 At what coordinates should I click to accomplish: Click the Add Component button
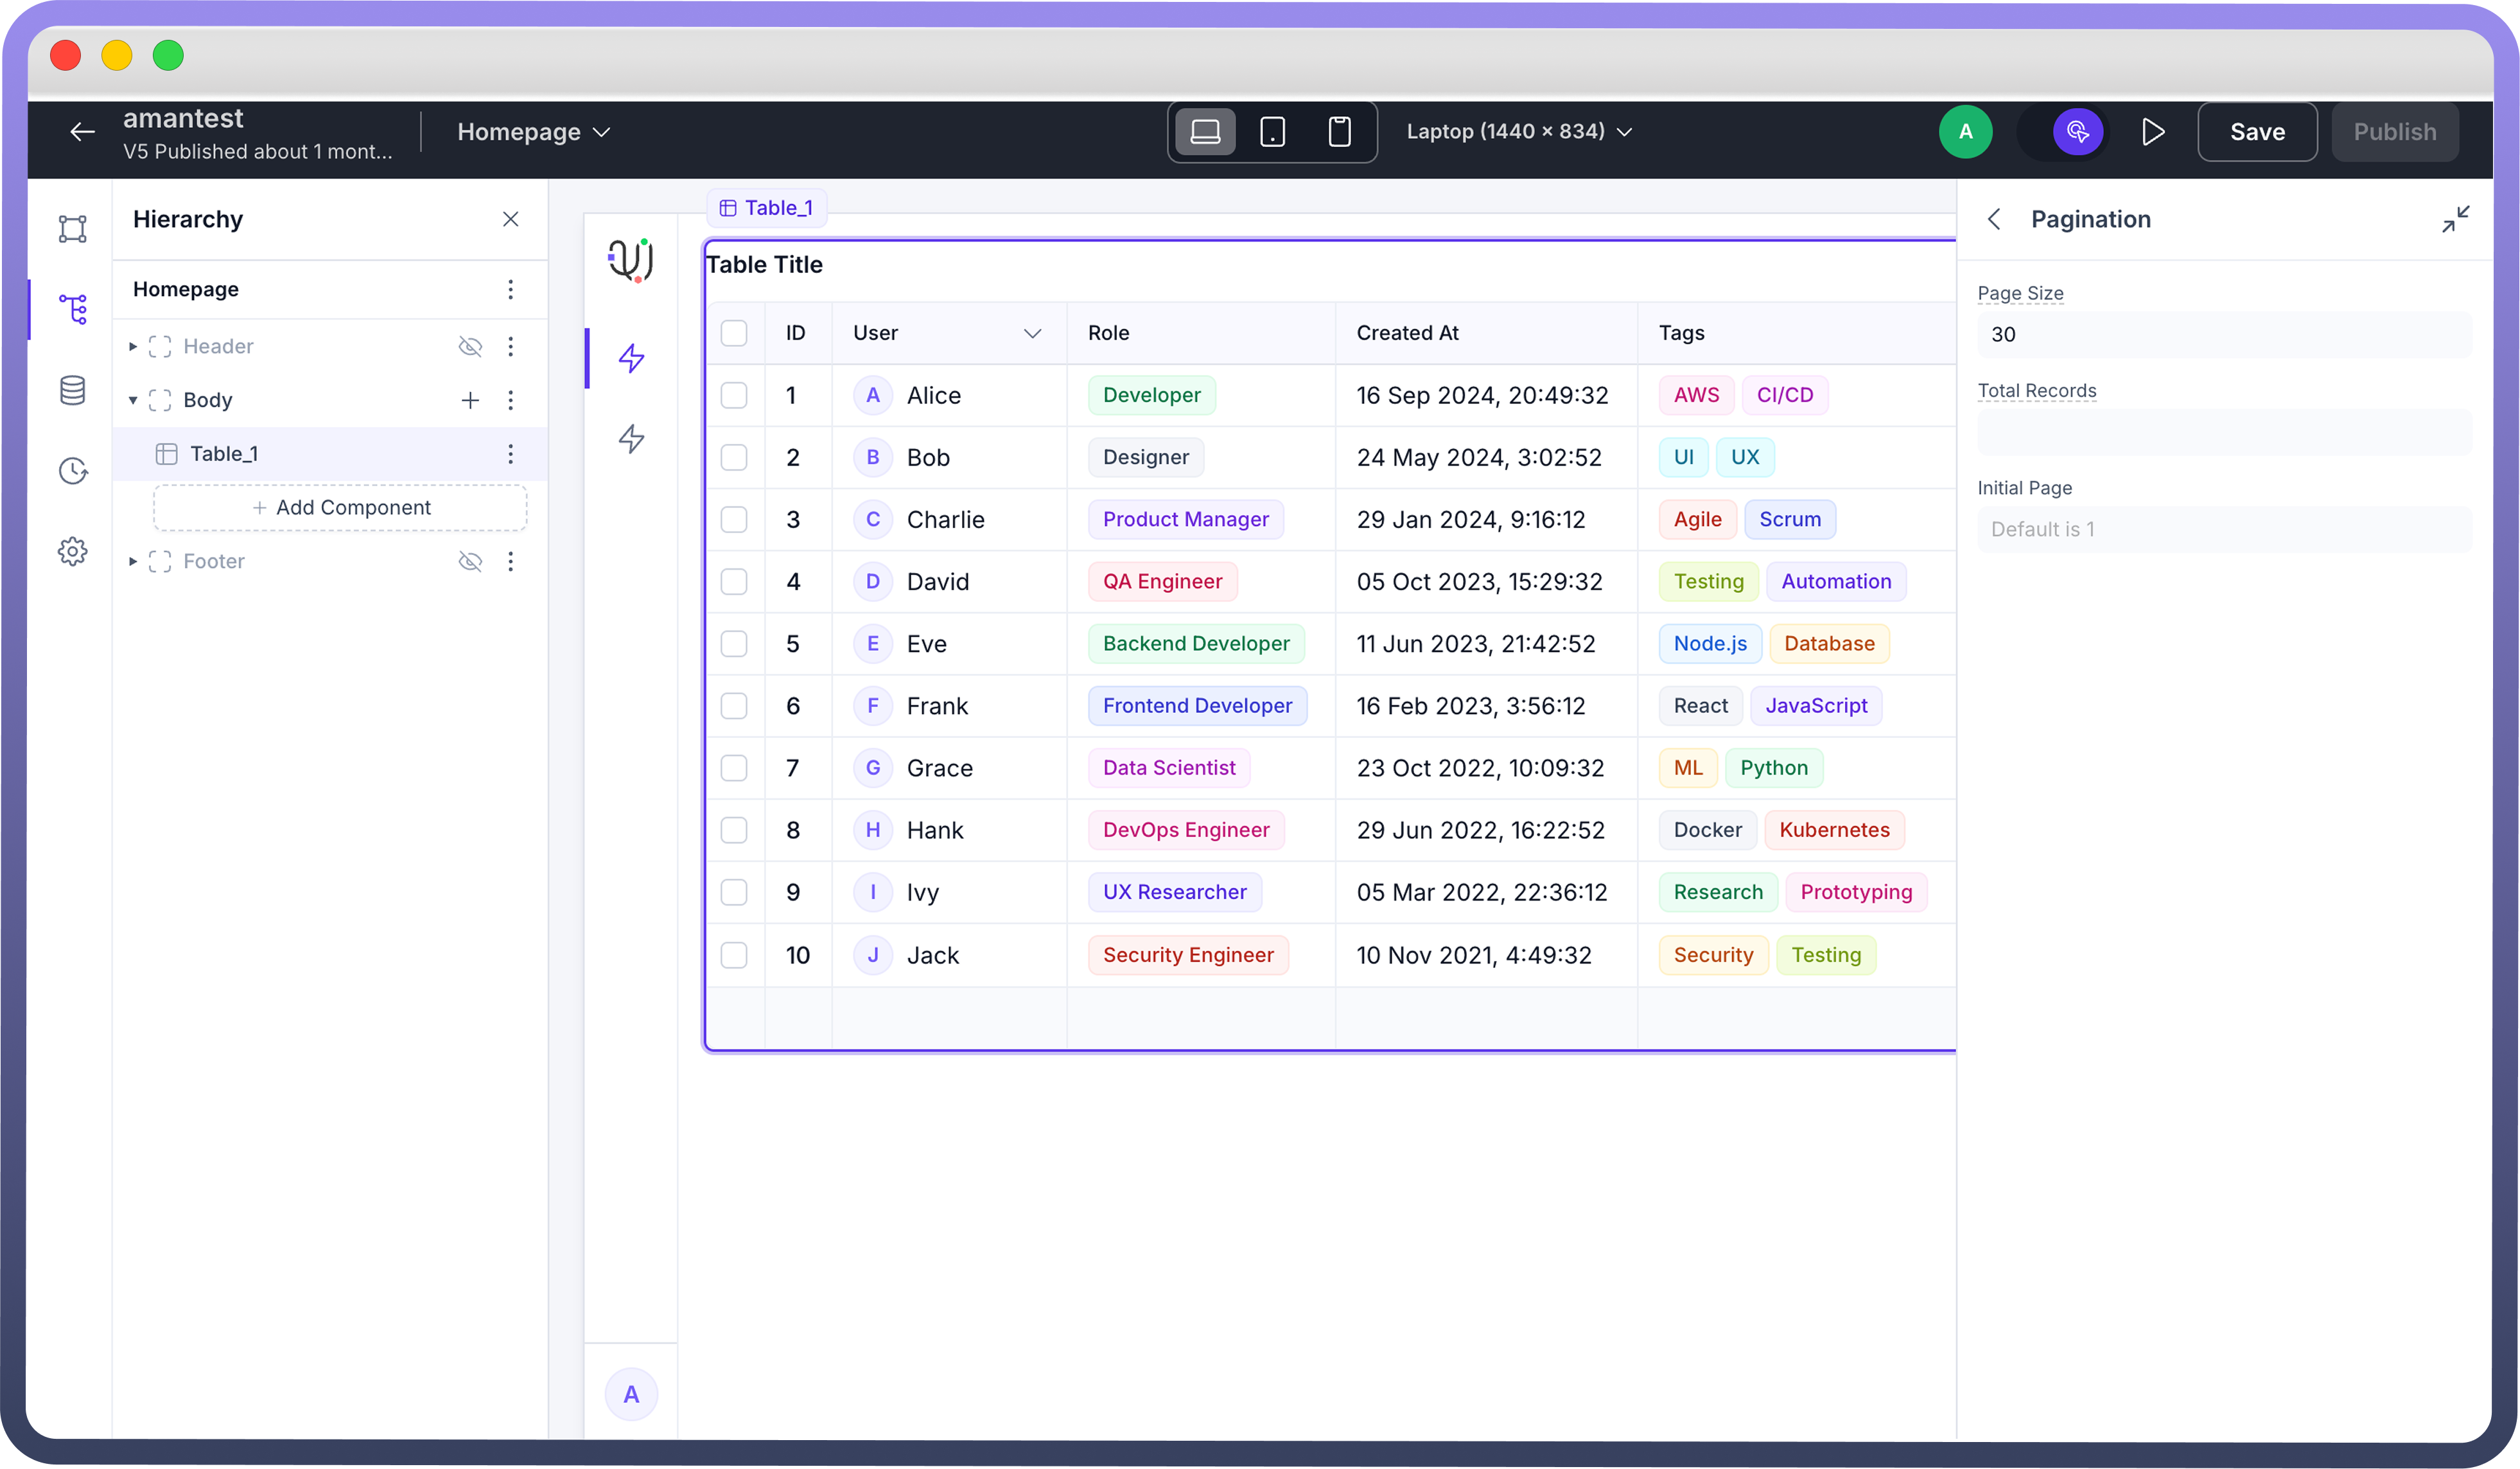(x=340, y=508)
